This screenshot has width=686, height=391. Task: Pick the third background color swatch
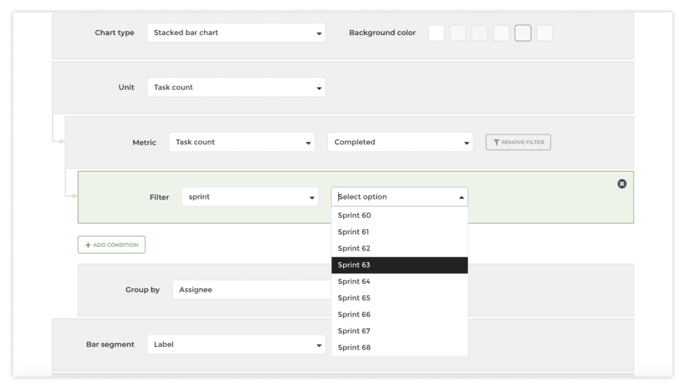click(x=480, y=33)
